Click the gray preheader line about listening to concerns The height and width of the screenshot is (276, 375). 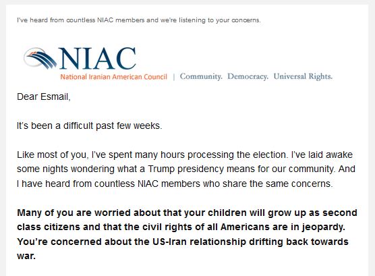coord(139,20)
